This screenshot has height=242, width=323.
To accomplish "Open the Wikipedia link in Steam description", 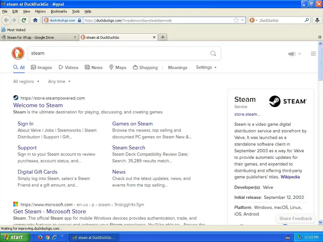I will tap(290, 177).
